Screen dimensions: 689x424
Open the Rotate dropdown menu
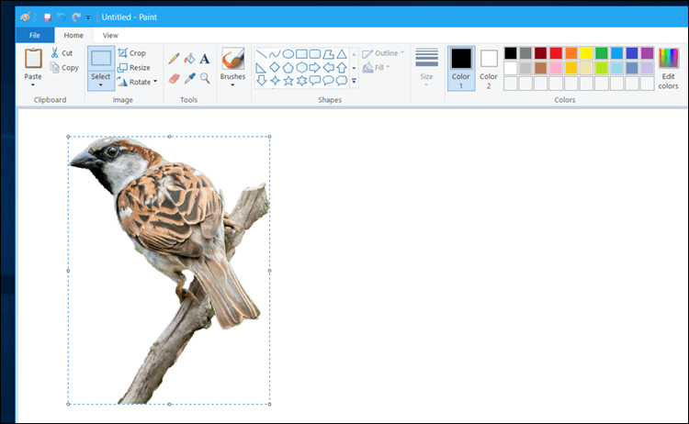155,82
